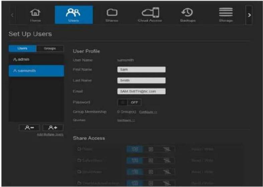Set Public share to read-only access
Image resolution: width=263 pixels, height=187 pixels.
(151, 149)
